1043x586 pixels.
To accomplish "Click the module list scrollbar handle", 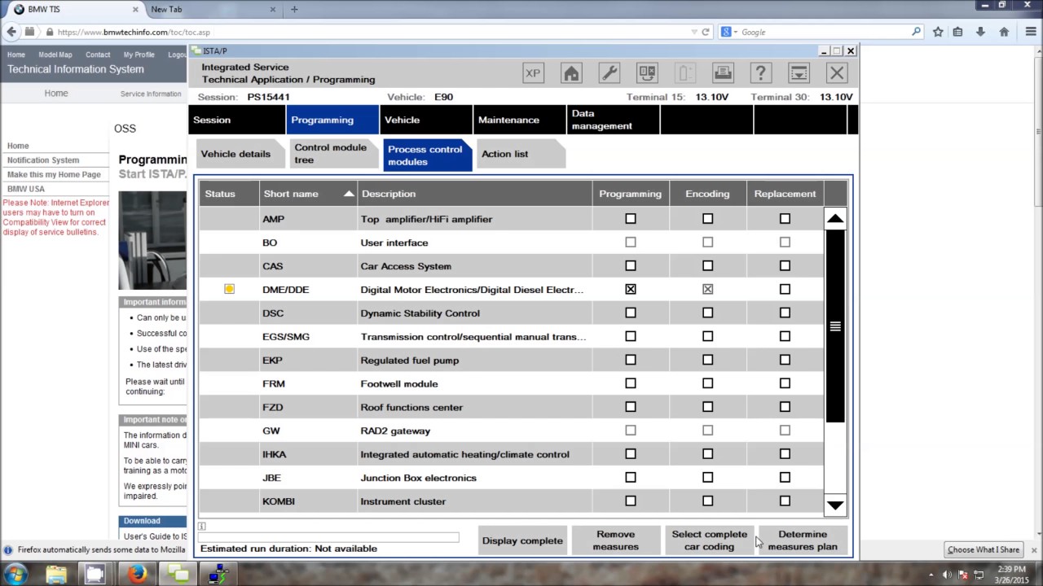I will (x=835, y=326).
